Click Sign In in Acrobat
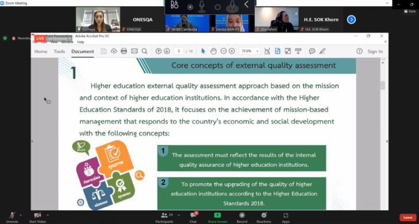Viewport: 419px width, 224px height. [375, 52]
